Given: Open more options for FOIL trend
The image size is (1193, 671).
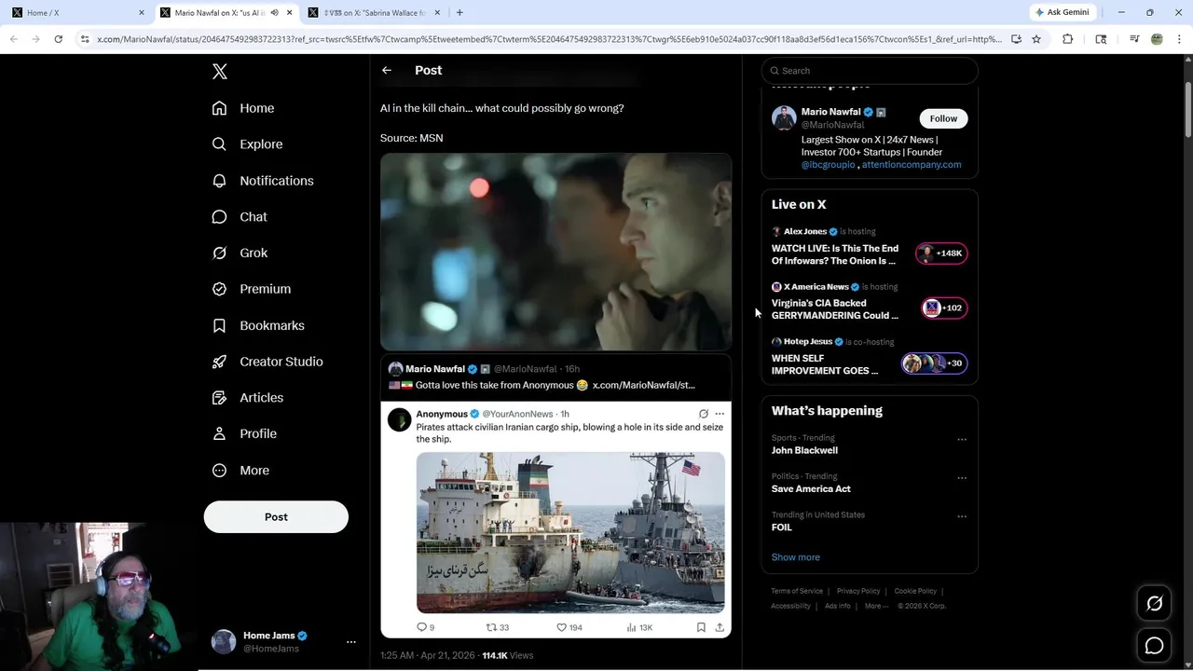Looking at the screenshot, I should (x=962, y=515).
